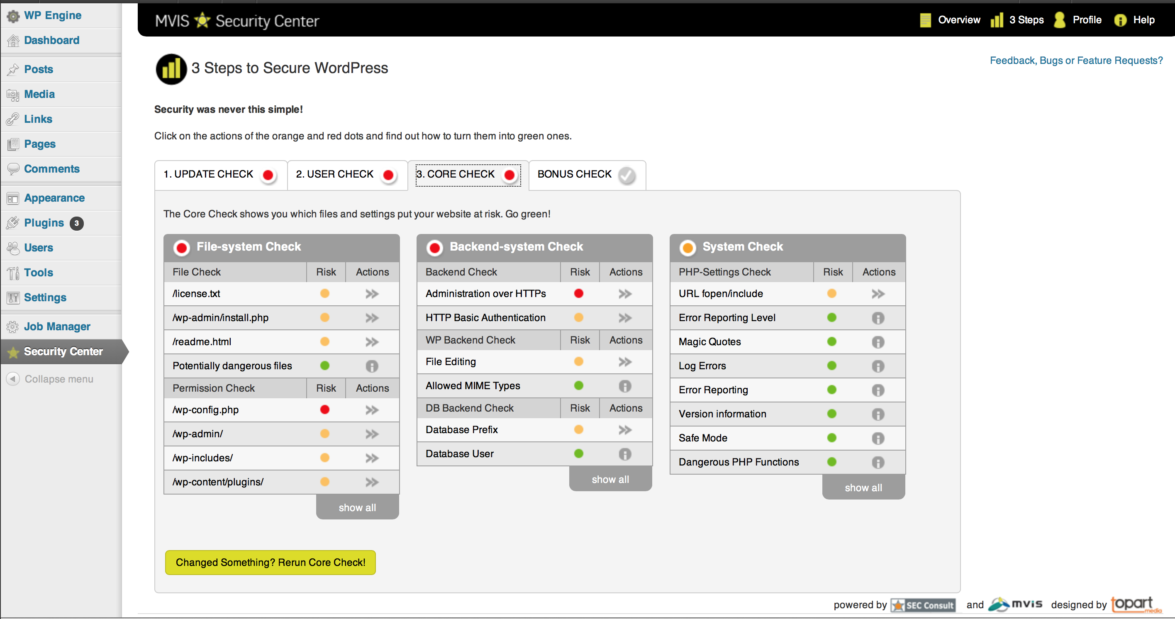Switch to the 2. USER CHECK tab
1175x619 pixels.
(347, 175)
